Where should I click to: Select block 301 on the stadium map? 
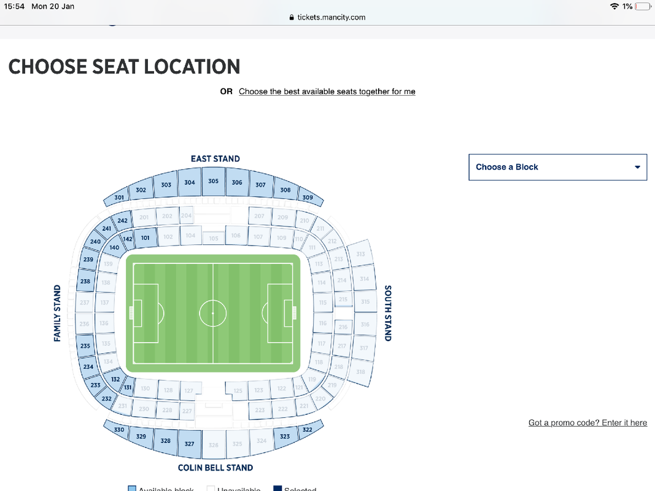(119, 198)
